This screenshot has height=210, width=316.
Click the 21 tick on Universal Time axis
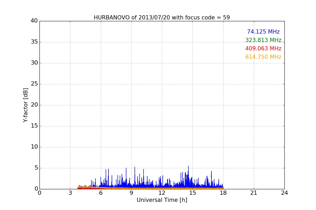click(254, 193)
